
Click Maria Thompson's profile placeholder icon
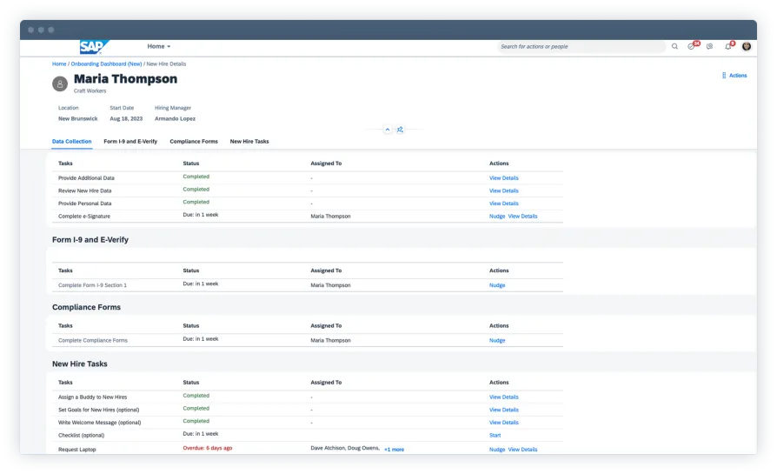60,83
